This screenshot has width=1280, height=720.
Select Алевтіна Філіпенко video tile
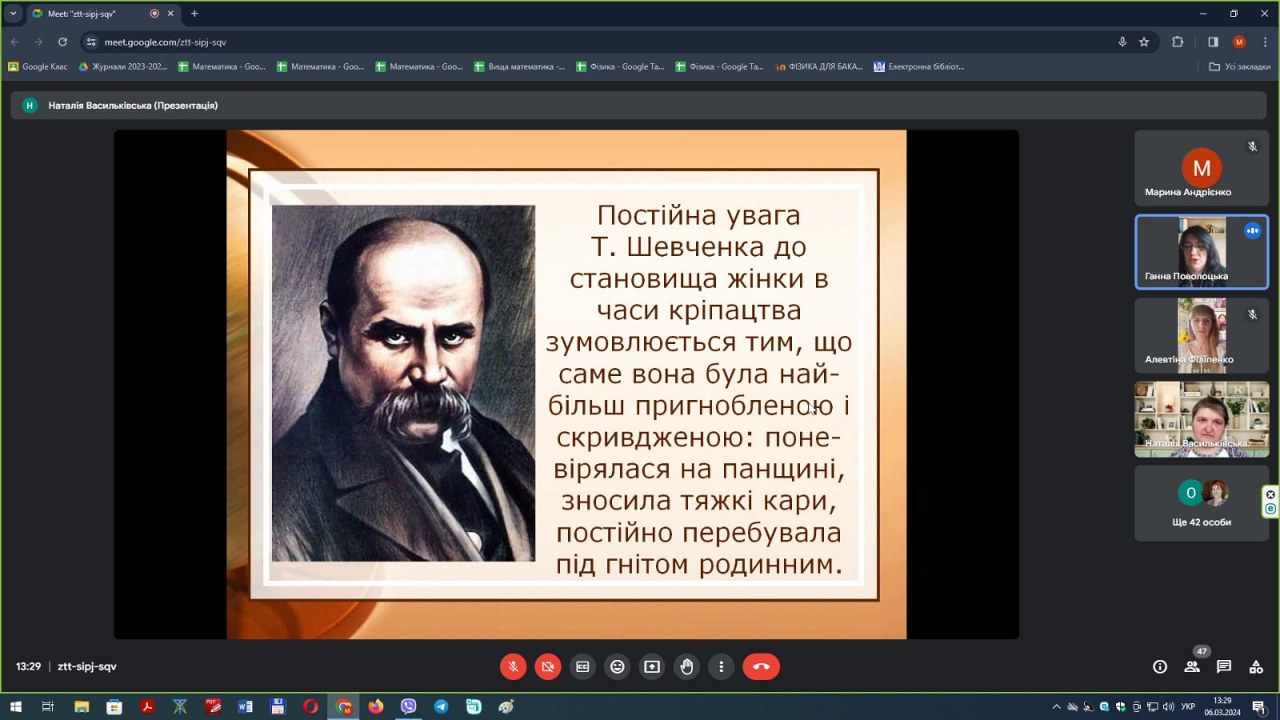tap(1202, 336)
